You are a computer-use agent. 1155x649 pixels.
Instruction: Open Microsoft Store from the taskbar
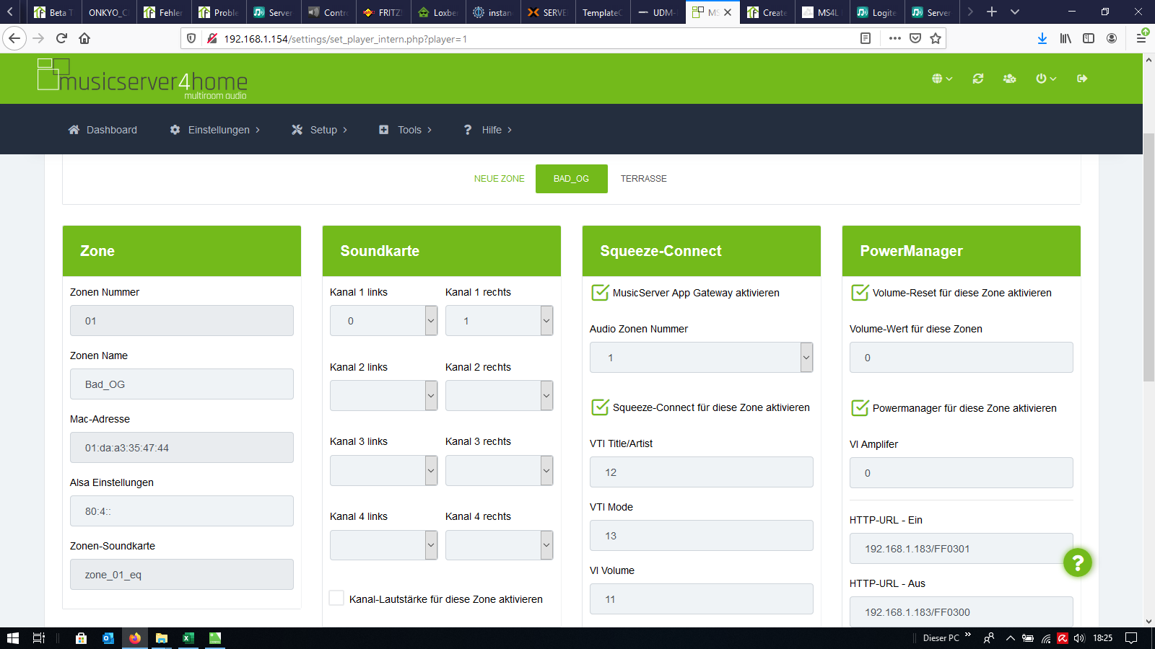pyautogui.click(x=81, y=638)
